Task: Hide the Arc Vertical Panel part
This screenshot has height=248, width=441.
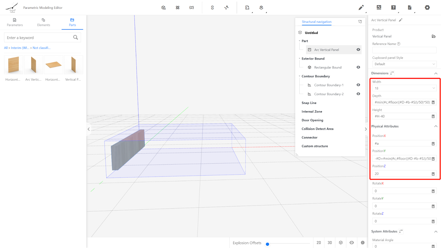Action: 358,50
